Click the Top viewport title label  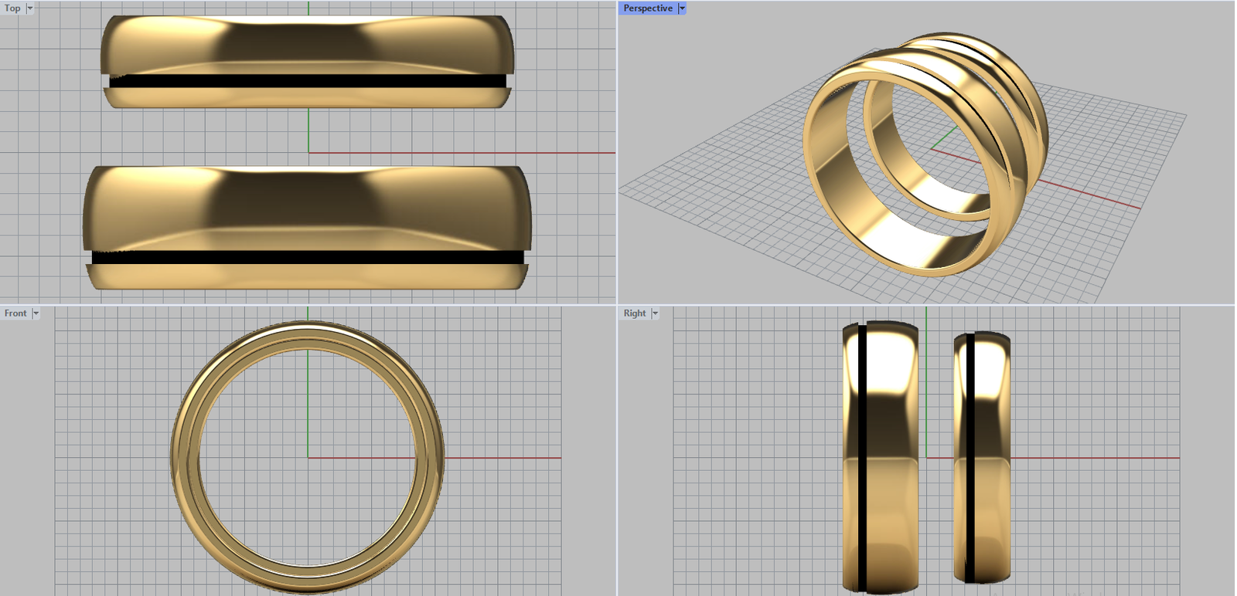pyautogui.click(x=12, y=8)
